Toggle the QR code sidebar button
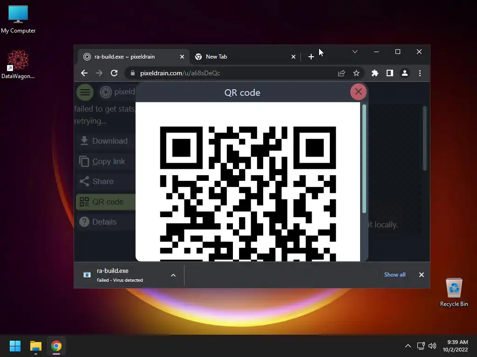 pyautogui.click(x=105, y=202)
